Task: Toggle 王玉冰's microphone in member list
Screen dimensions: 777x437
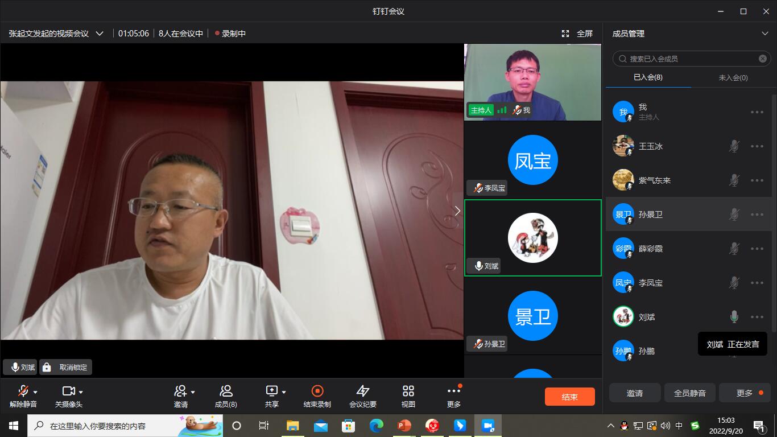Action: (x=734, y=146)
